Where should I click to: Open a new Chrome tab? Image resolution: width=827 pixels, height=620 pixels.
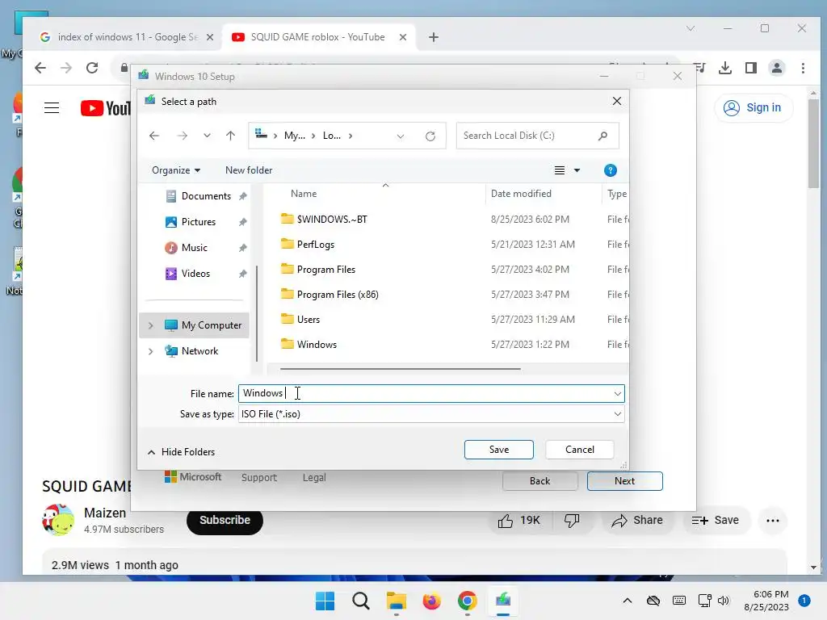point(434,37)
